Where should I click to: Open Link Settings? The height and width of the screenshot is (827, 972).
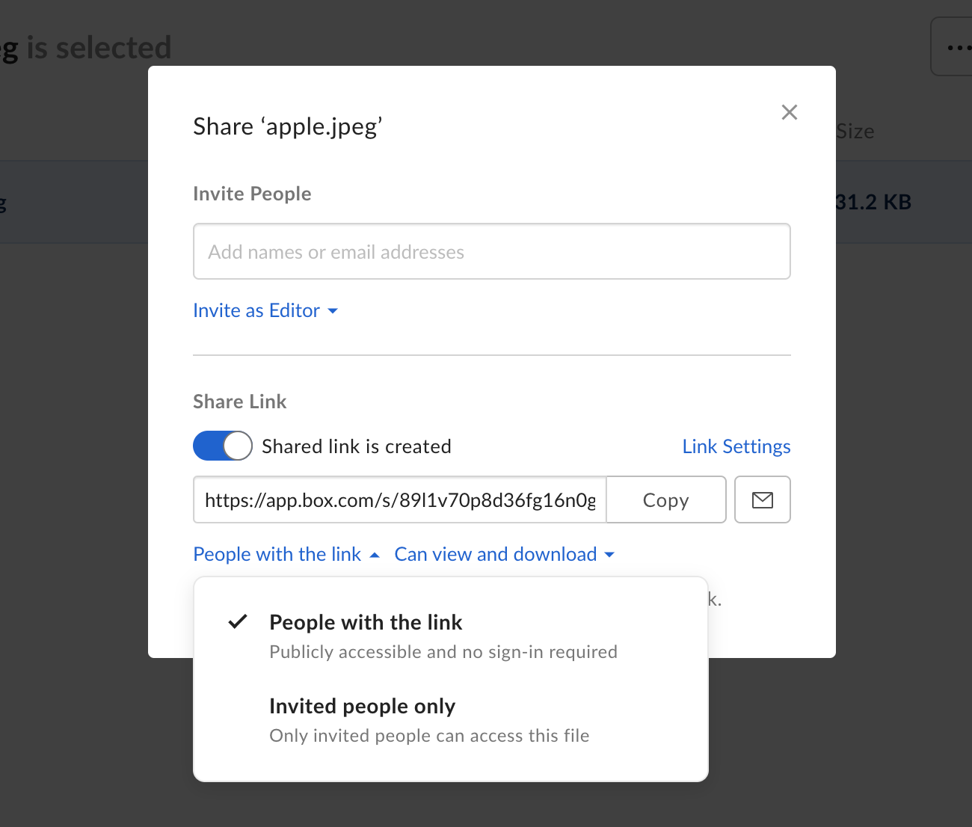coord(736,446)
